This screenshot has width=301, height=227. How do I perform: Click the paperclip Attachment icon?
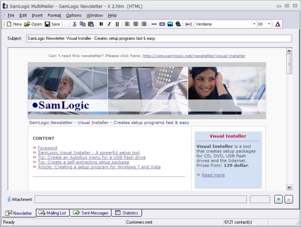click(9, 199)
